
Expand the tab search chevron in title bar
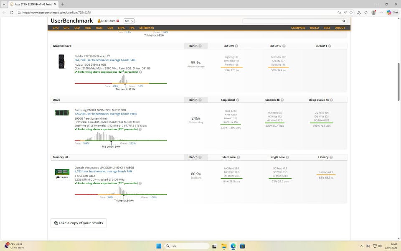(x=4, y=4)
